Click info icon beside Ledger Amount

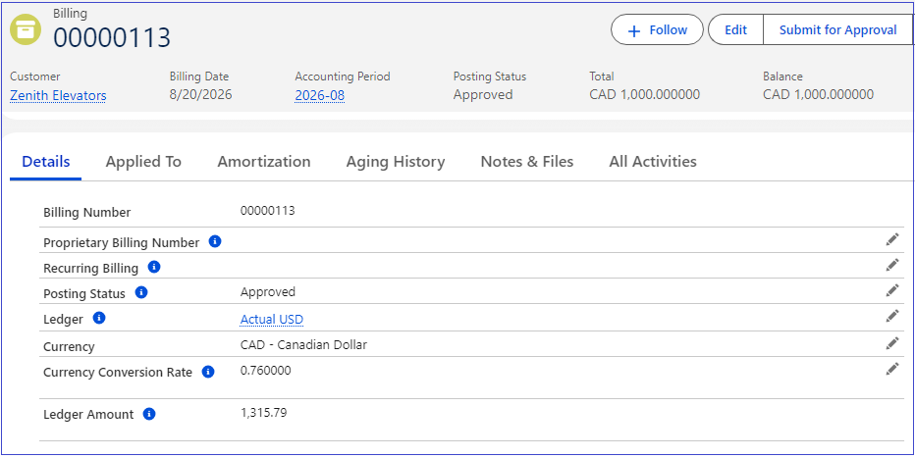pyautogui.click(x=149, y=414)
